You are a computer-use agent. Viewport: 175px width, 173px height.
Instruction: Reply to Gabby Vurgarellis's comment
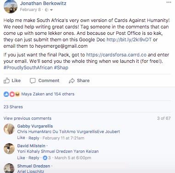tap(34, 138)
